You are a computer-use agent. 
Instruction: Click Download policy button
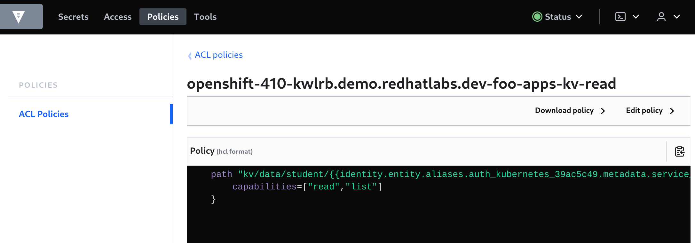click(570, 110)
